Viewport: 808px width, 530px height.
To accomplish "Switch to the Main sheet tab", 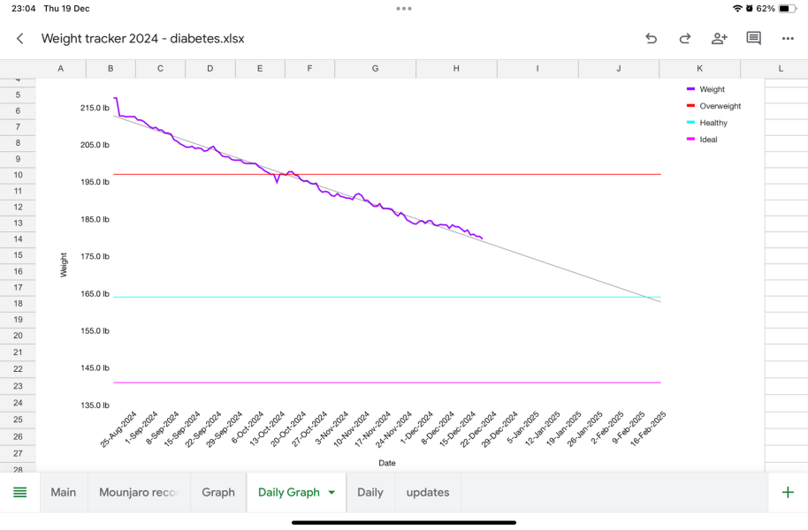I will pos(64,492).
